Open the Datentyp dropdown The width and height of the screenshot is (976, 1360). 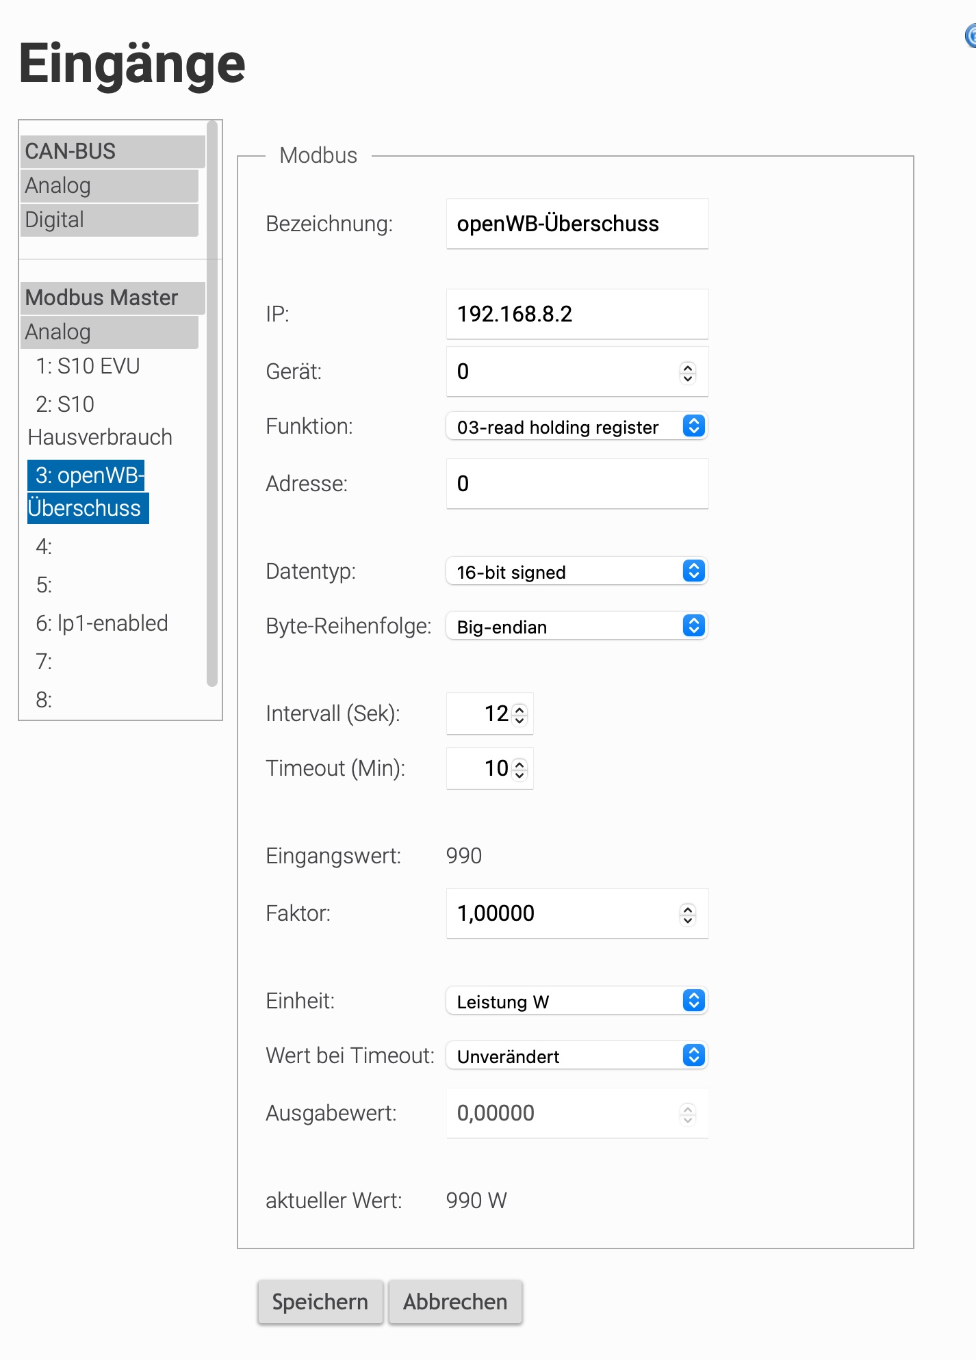pos(576,572)
